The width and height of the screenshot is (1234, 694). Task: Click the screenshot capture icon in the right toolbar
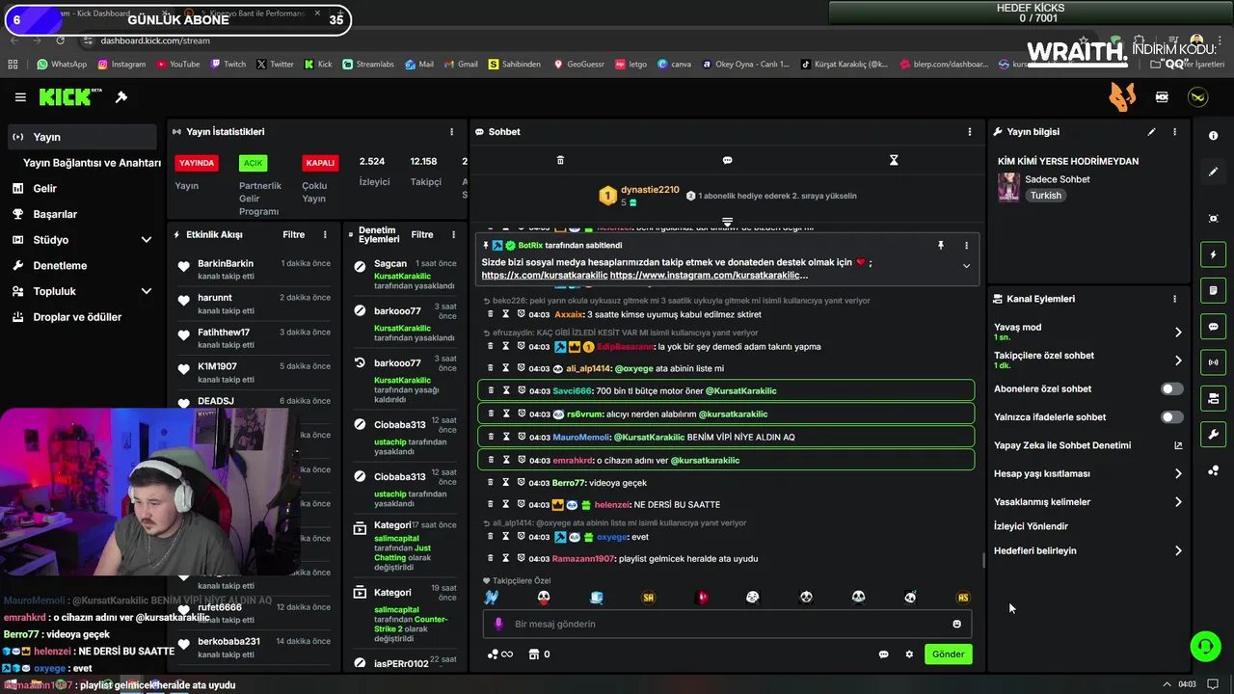pos(1213,219)
